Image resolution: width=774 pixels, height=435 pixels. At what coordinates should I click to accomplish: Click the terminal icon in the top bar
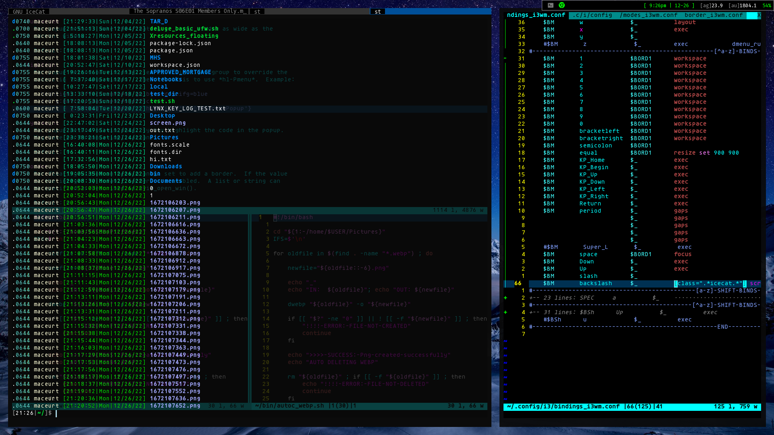(550, 5)
